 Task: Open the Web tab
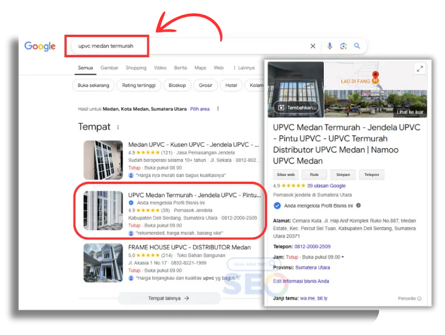click(x=218, y=68)
